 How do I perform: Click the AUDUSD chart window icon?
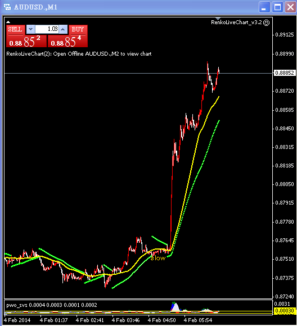pos(7,7)
